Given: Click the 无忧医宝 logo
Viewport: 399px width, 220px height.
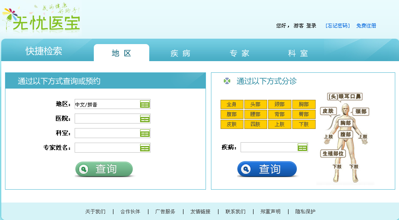Looking at the screenshot, I should 42,19.
